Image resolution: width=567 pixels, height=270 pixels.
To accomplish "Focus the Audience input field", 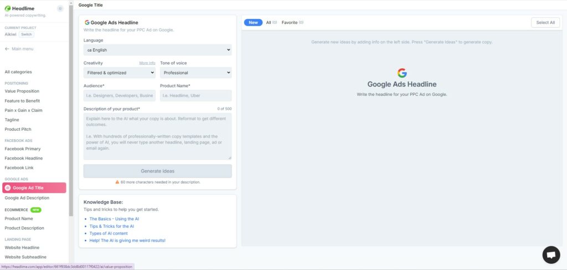I will pyautogui.click(x=120, y=95).
